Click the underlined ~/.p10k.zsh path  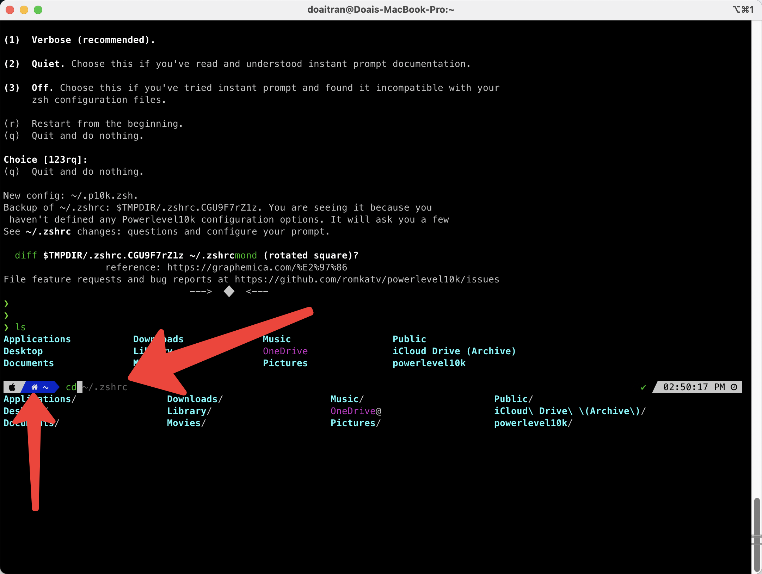[x=102, y=195]
